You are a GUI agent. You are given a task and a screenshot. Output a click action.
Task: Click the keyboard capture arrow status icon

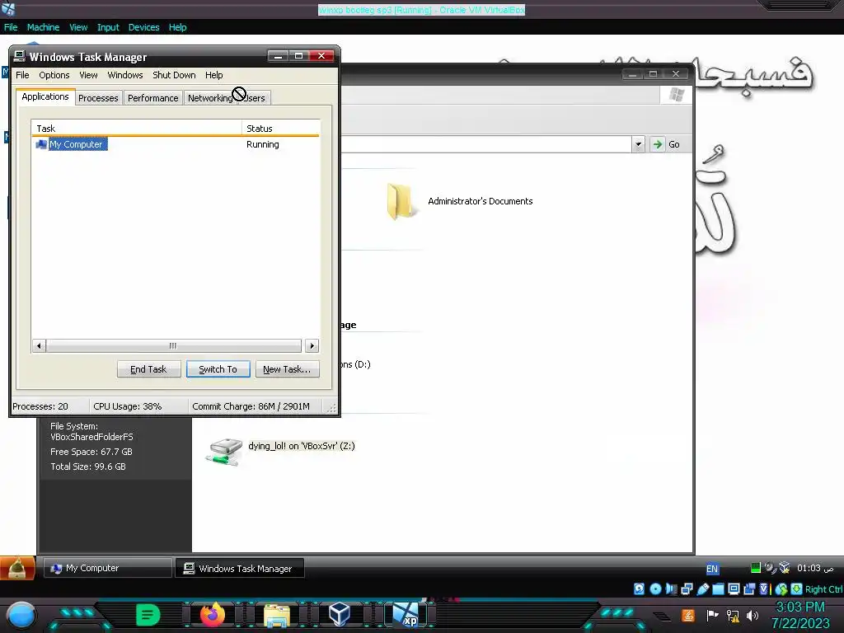point(797,588)
